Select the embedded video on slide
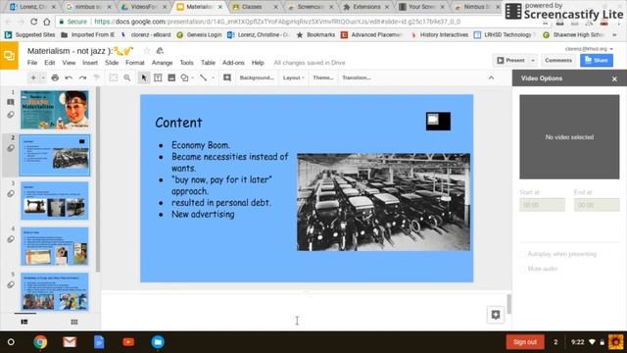 438,121
